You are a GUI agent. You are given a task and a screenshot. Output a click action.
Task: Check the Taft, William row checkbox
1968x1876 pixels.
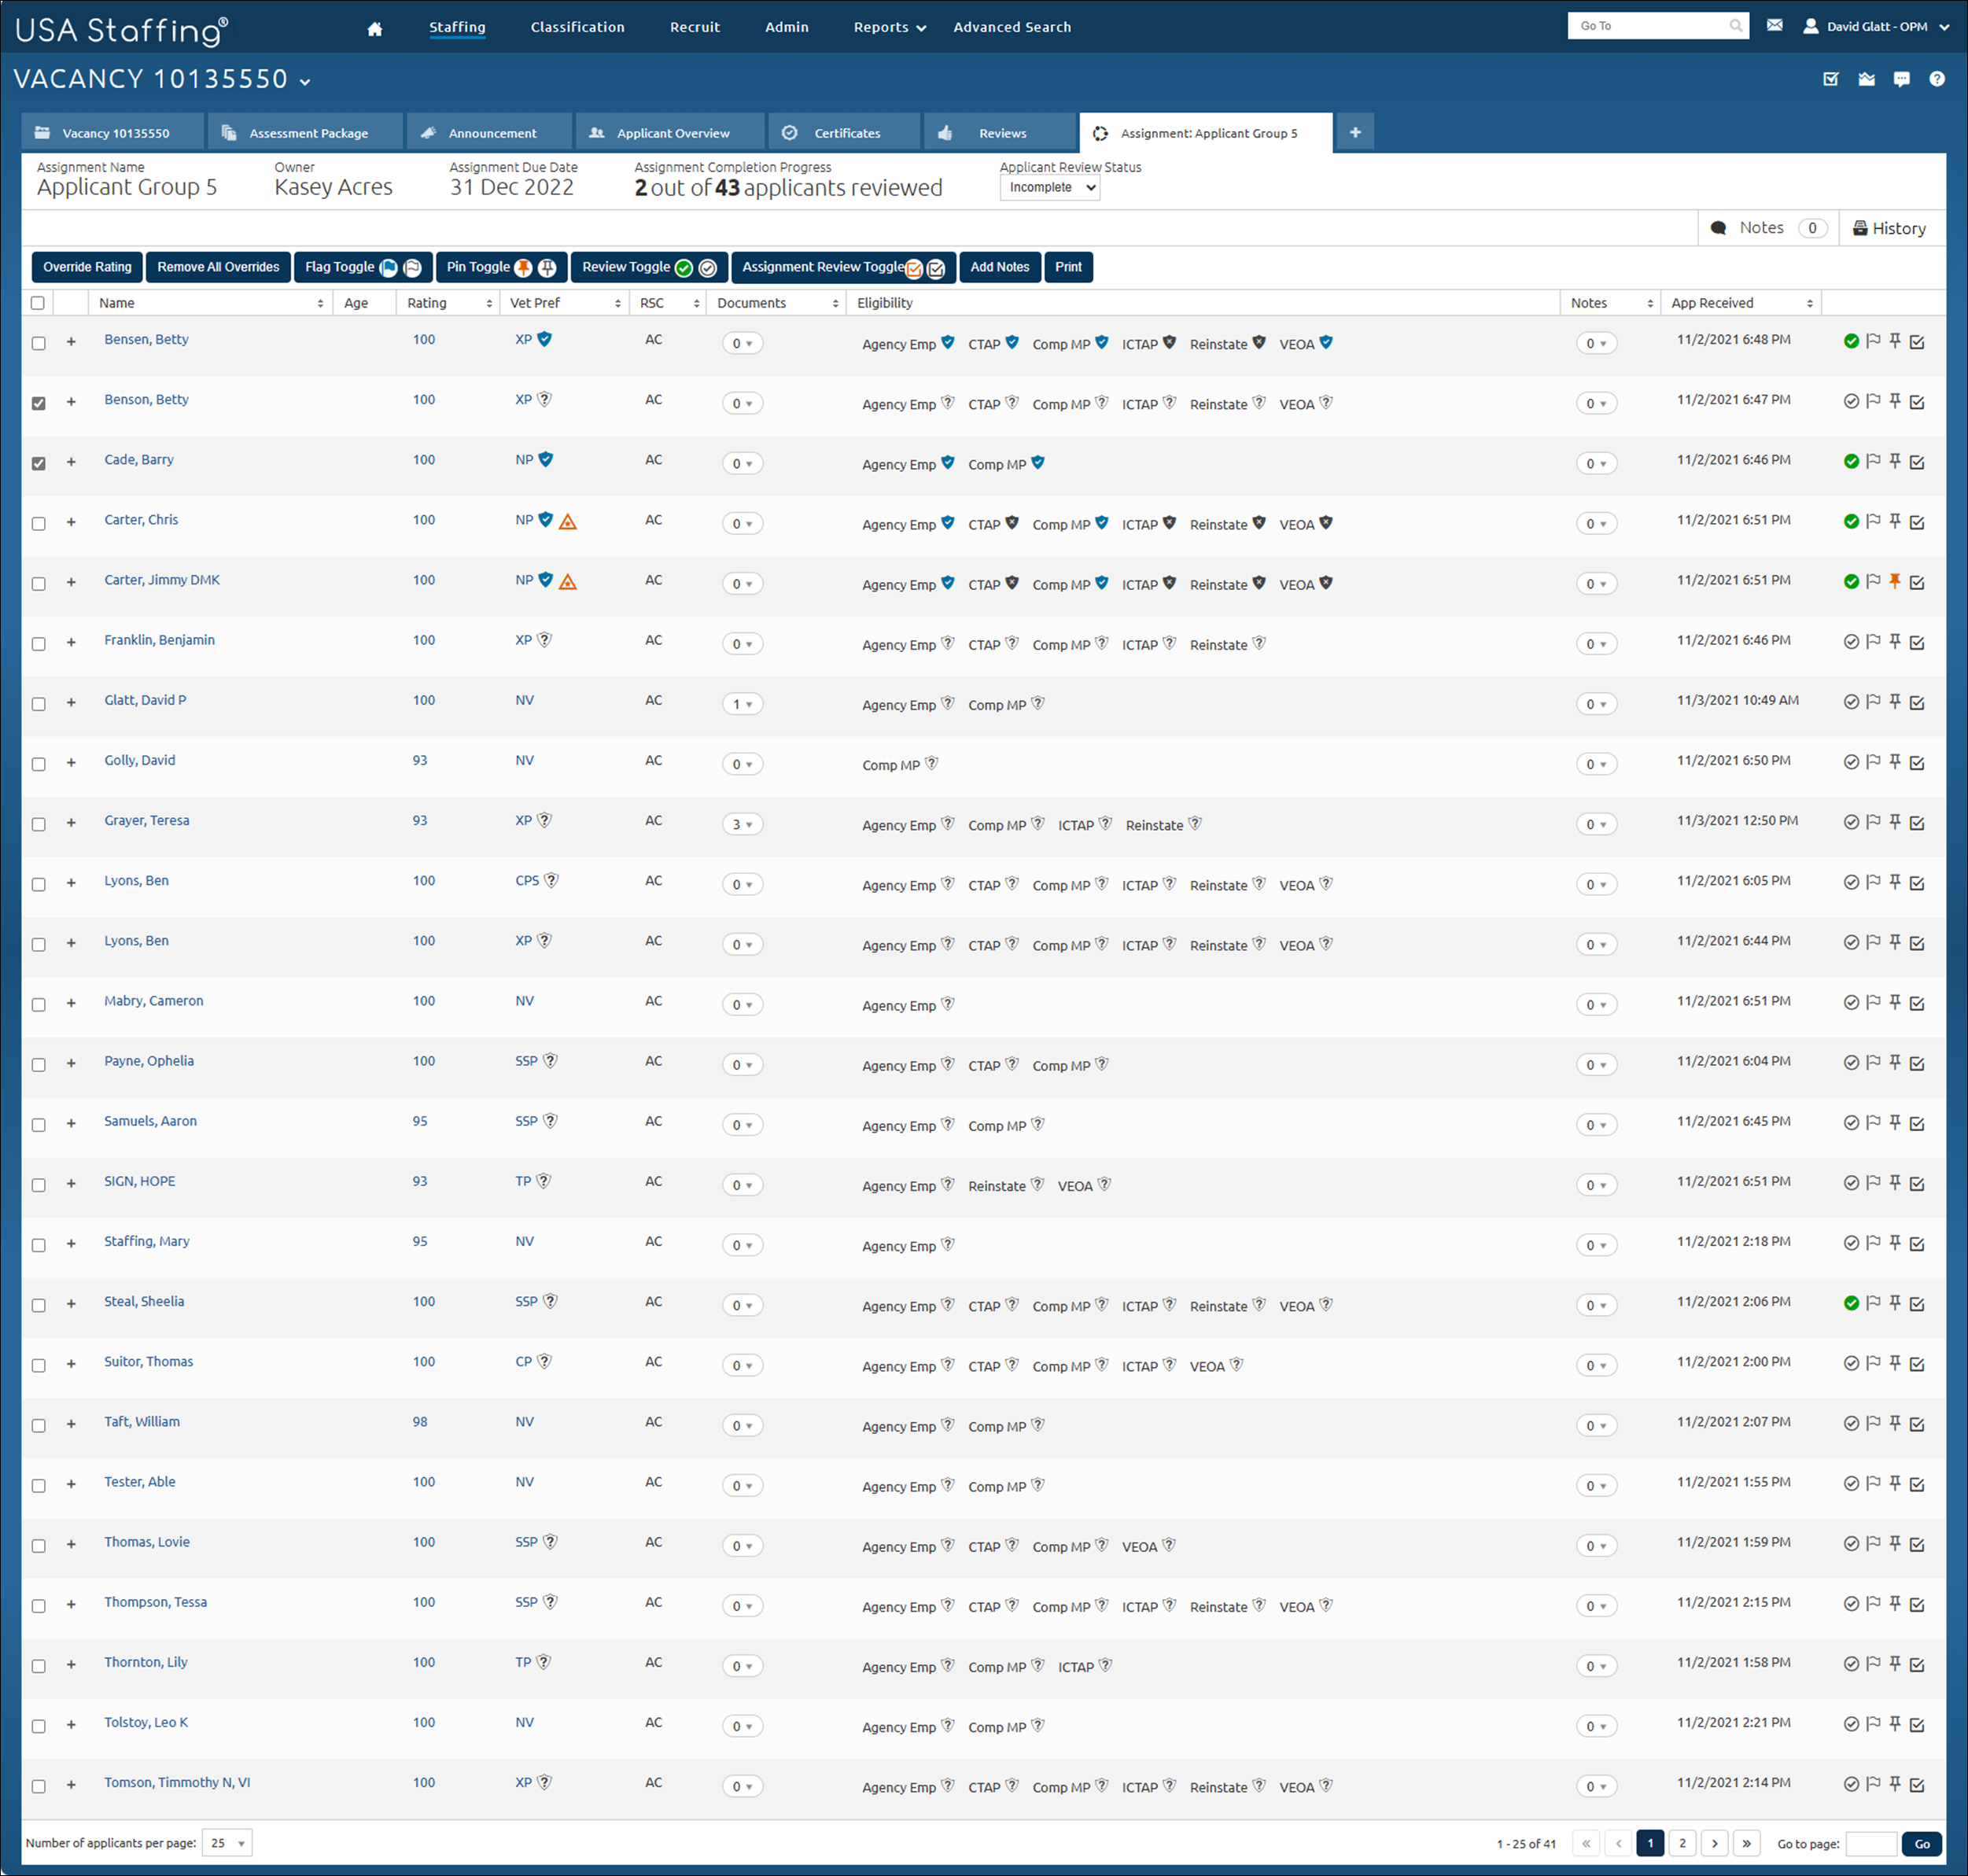[39, 1425]
